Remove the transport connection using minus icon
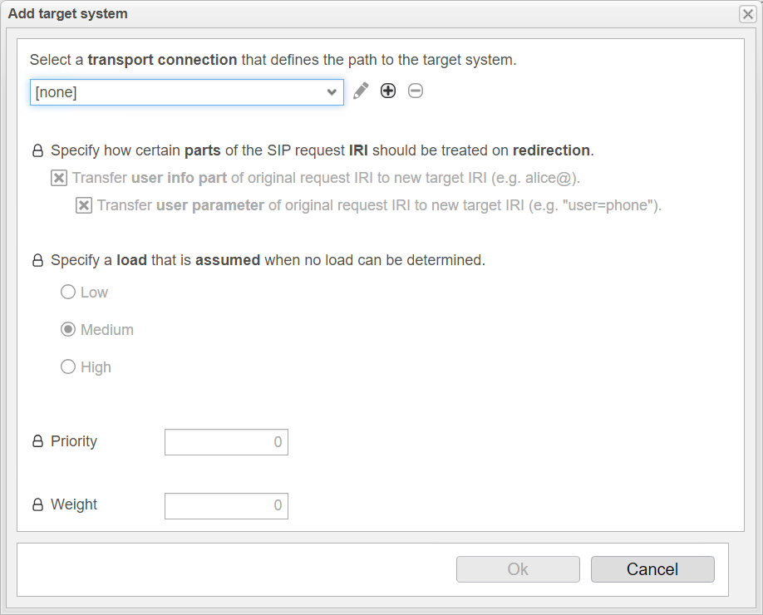Screen dimensions: 763x615 pos(416,91)
